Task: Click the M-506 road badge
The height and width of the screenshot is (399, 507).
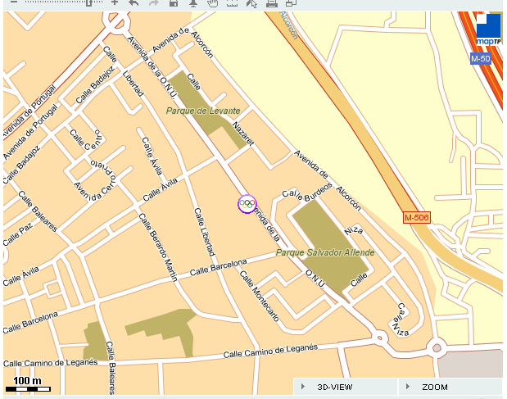Action: click(x=417, y=218)
